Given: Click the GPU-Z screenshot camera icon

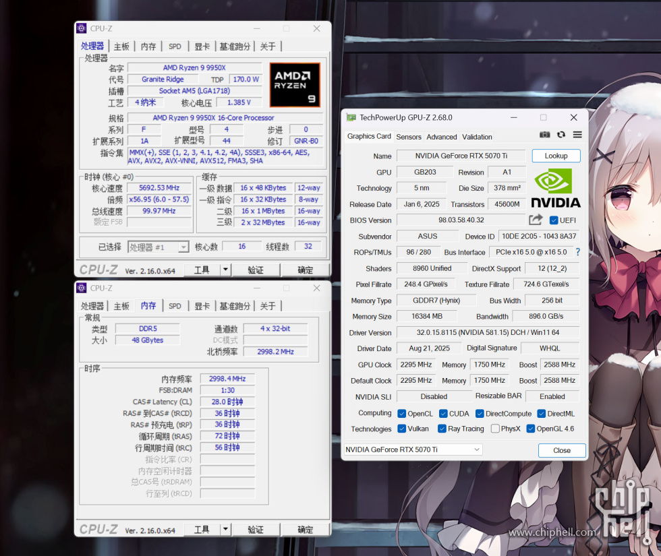Looking at the screenshot, I should click(x=545, y=134).
